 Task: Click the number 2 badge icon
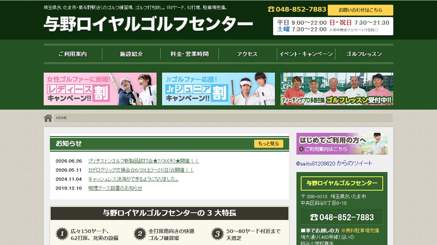point(139,234)
